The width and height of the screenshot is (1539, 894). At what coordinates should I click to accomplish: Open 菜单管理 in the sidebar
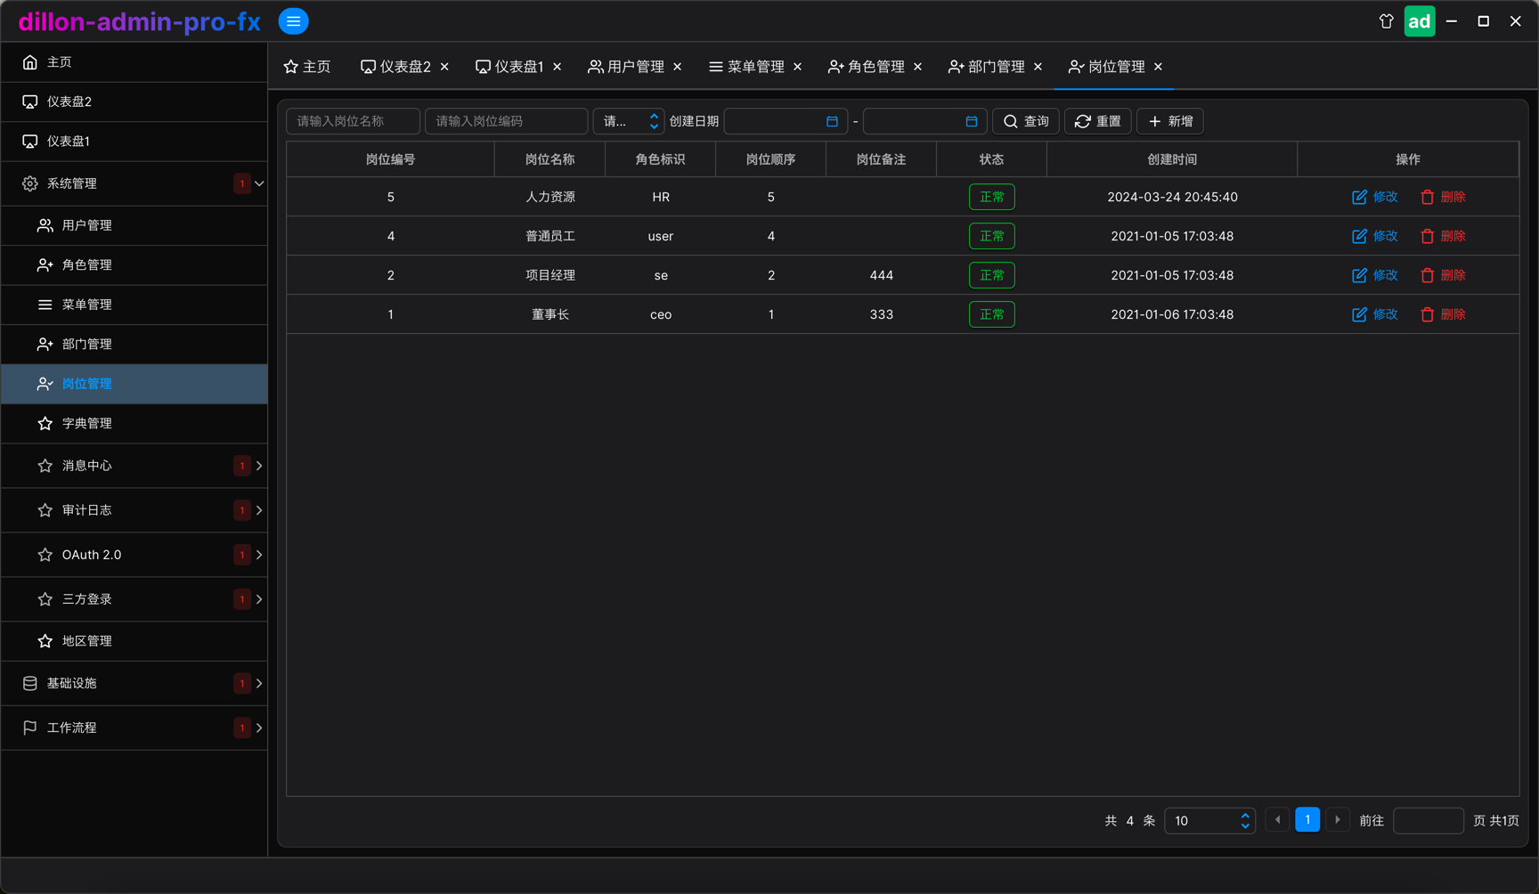(x=134, y=305)
